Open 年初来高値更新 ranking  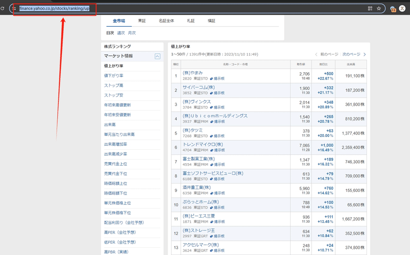click(117, 105)
